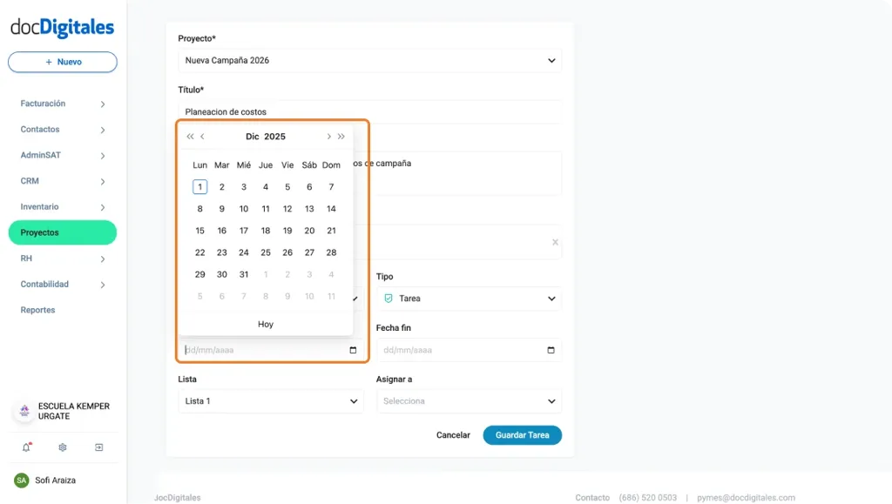Click the logout icon in the sidebar

(x=98, y=446)
